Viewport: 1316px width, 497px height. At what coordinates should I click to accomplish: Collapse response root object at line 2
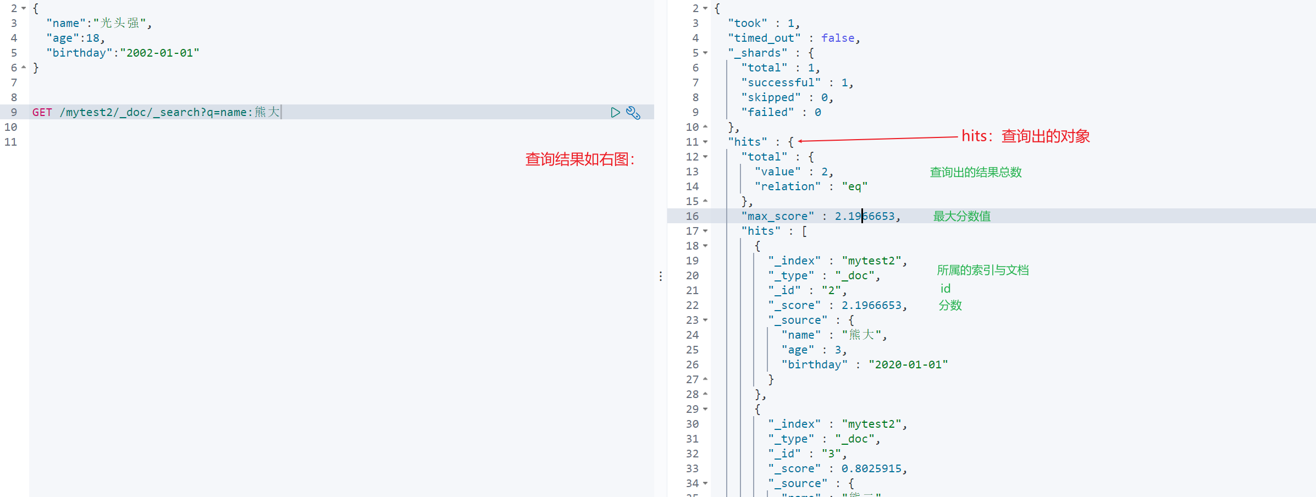tap(705, 8)
